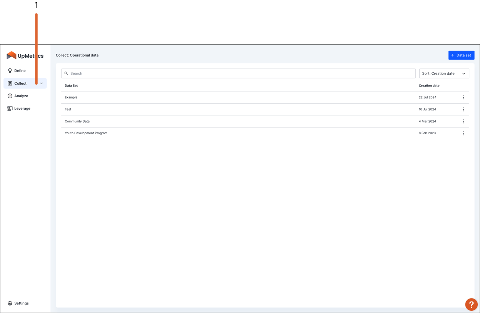The image size is (480, 313).
Task: Click the Collect clipboard icon
Action: [10, 83]
